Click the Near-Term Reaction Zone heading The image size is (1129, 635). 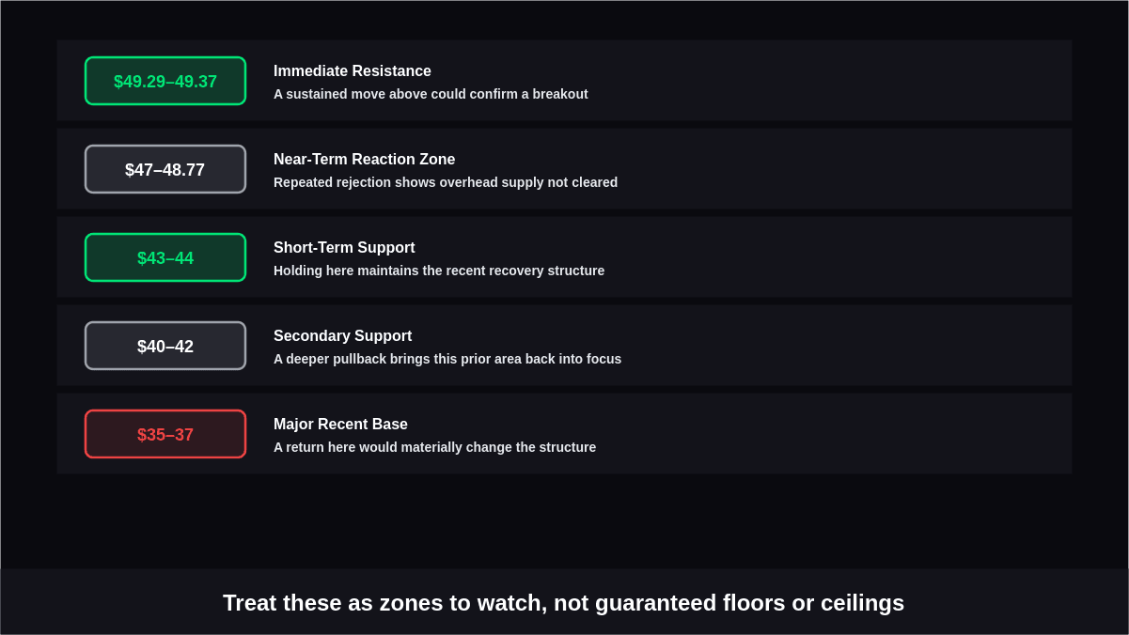pos(364,160)
